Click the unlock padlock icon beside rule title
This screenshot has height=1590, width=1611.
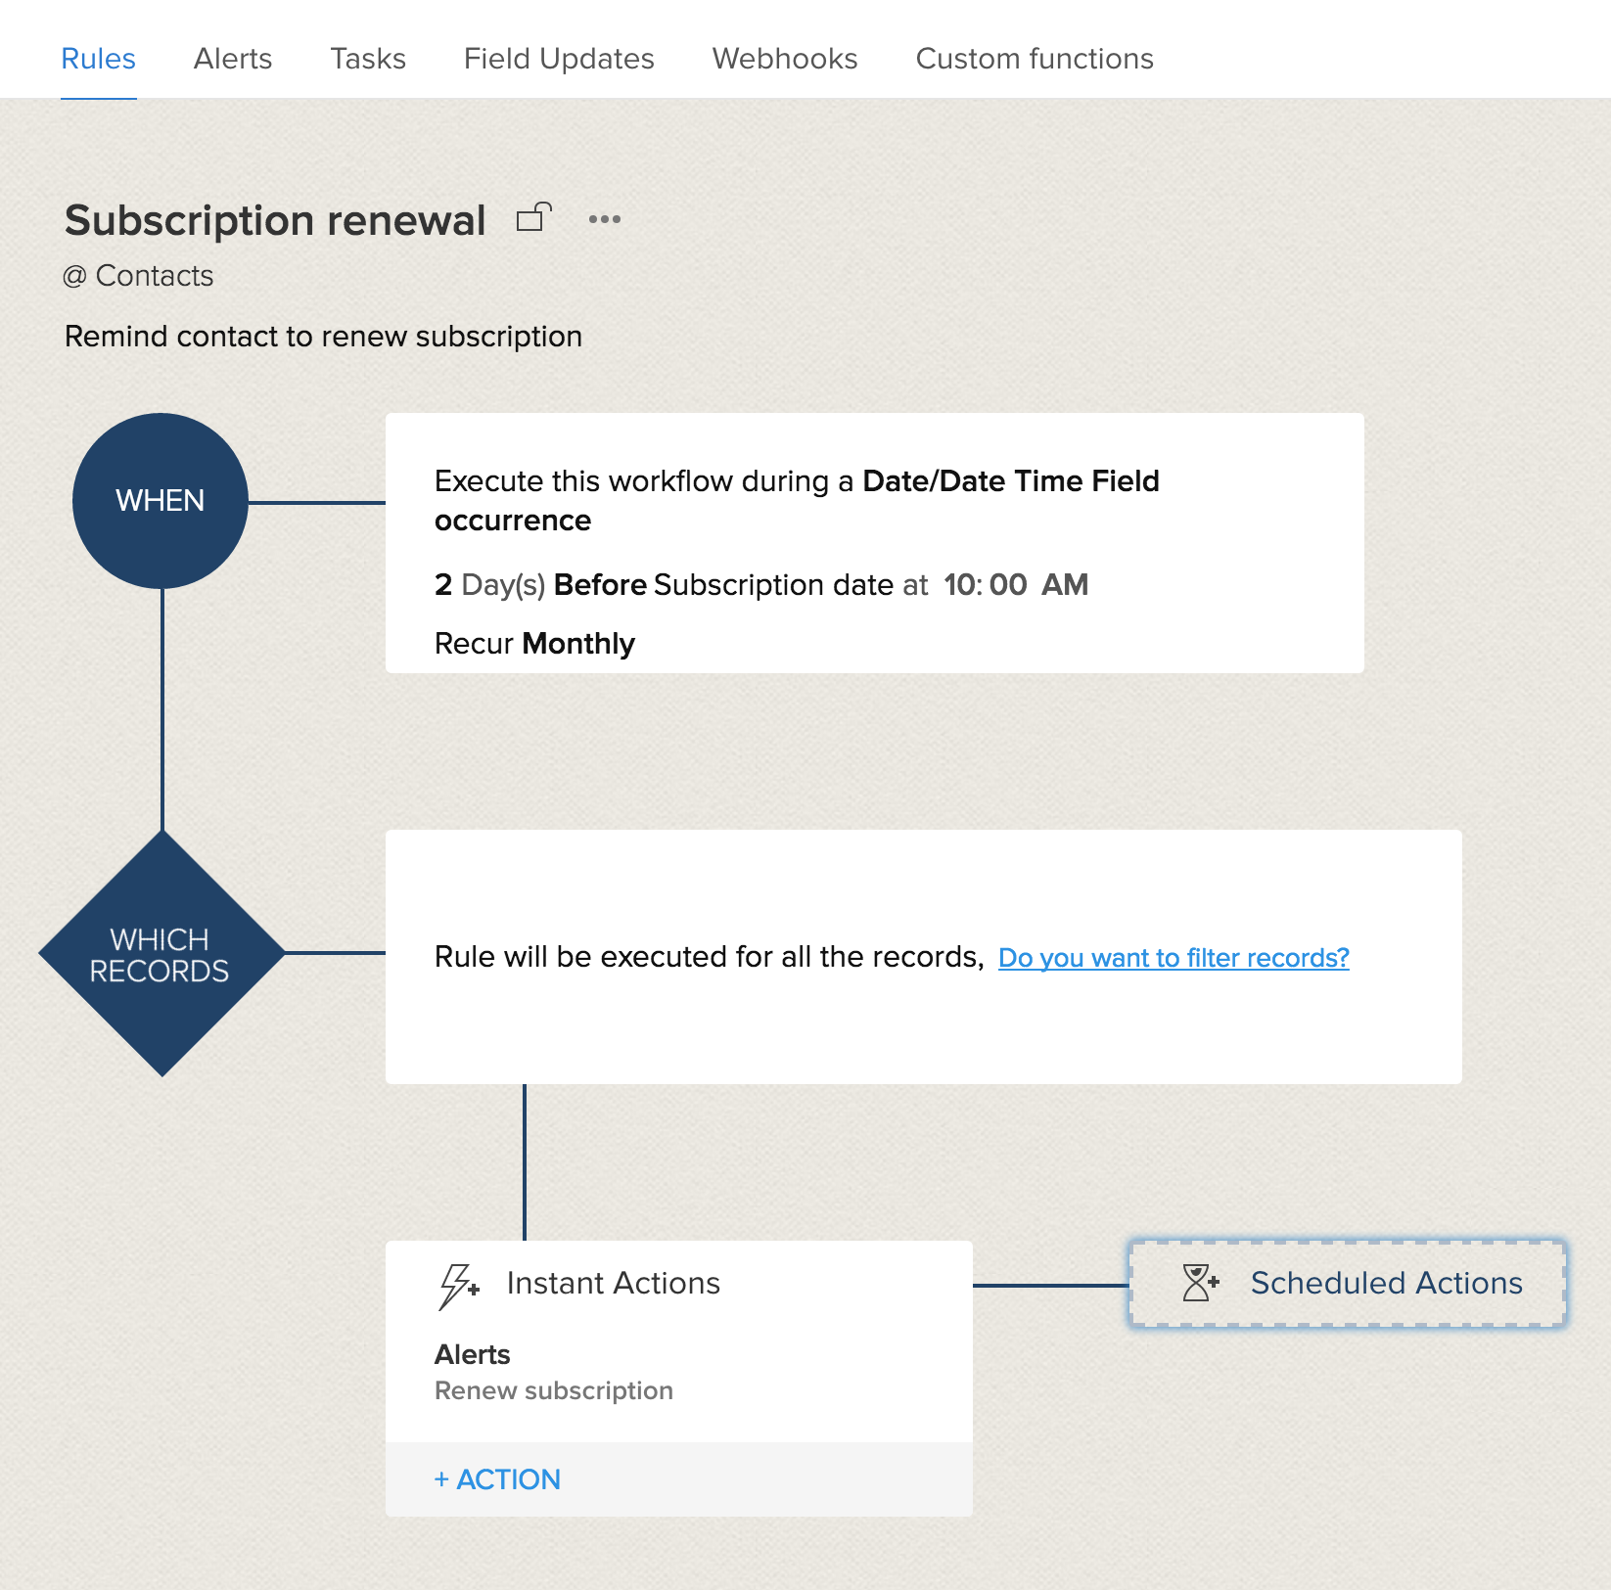pyautogui.click(x=534, y=217)
